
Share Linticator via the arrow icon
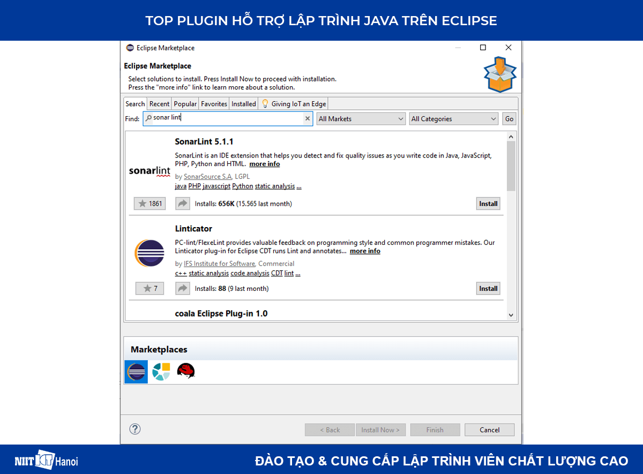point(182,288)
